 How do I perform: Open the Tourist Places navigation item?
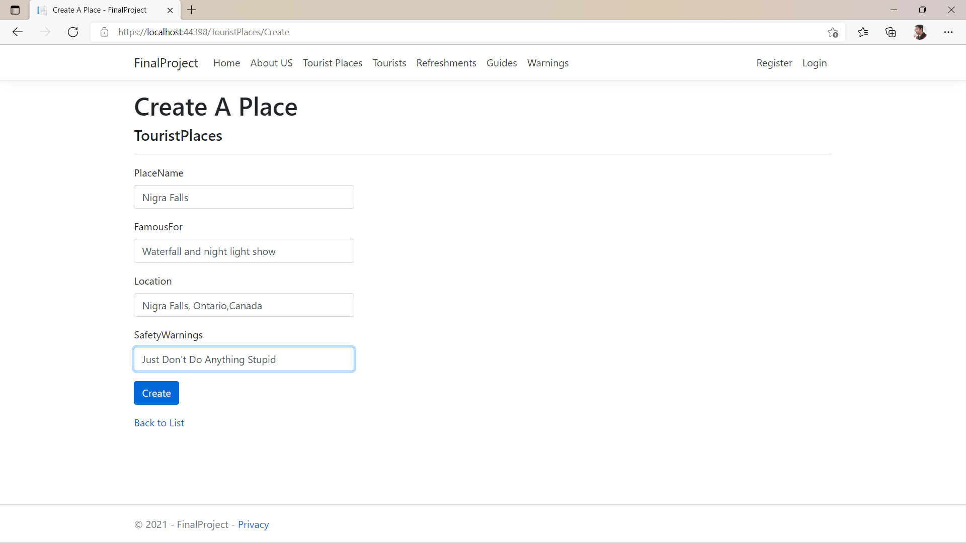coord(333,63)
